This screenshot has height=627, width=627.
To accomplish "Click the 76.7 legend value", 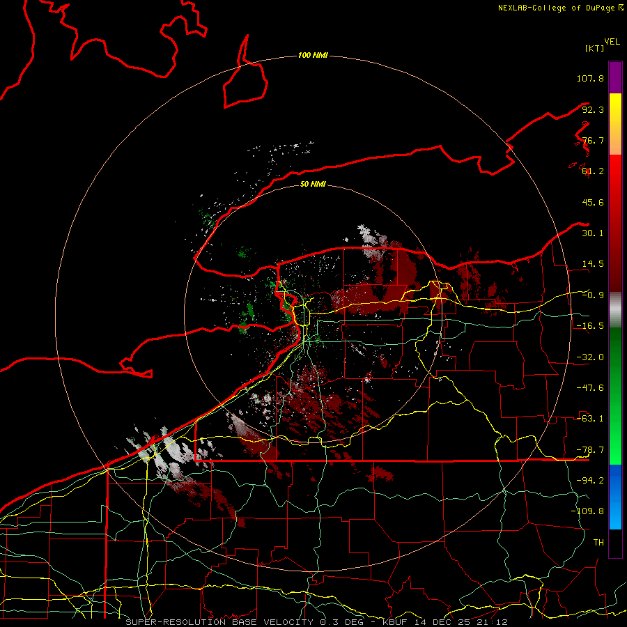I will pyautogui.click(x=593, y=140).
